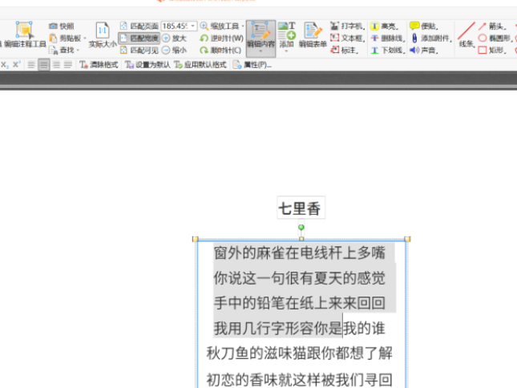Select the 线条 (Line) drawing tool

click(467, 35)
